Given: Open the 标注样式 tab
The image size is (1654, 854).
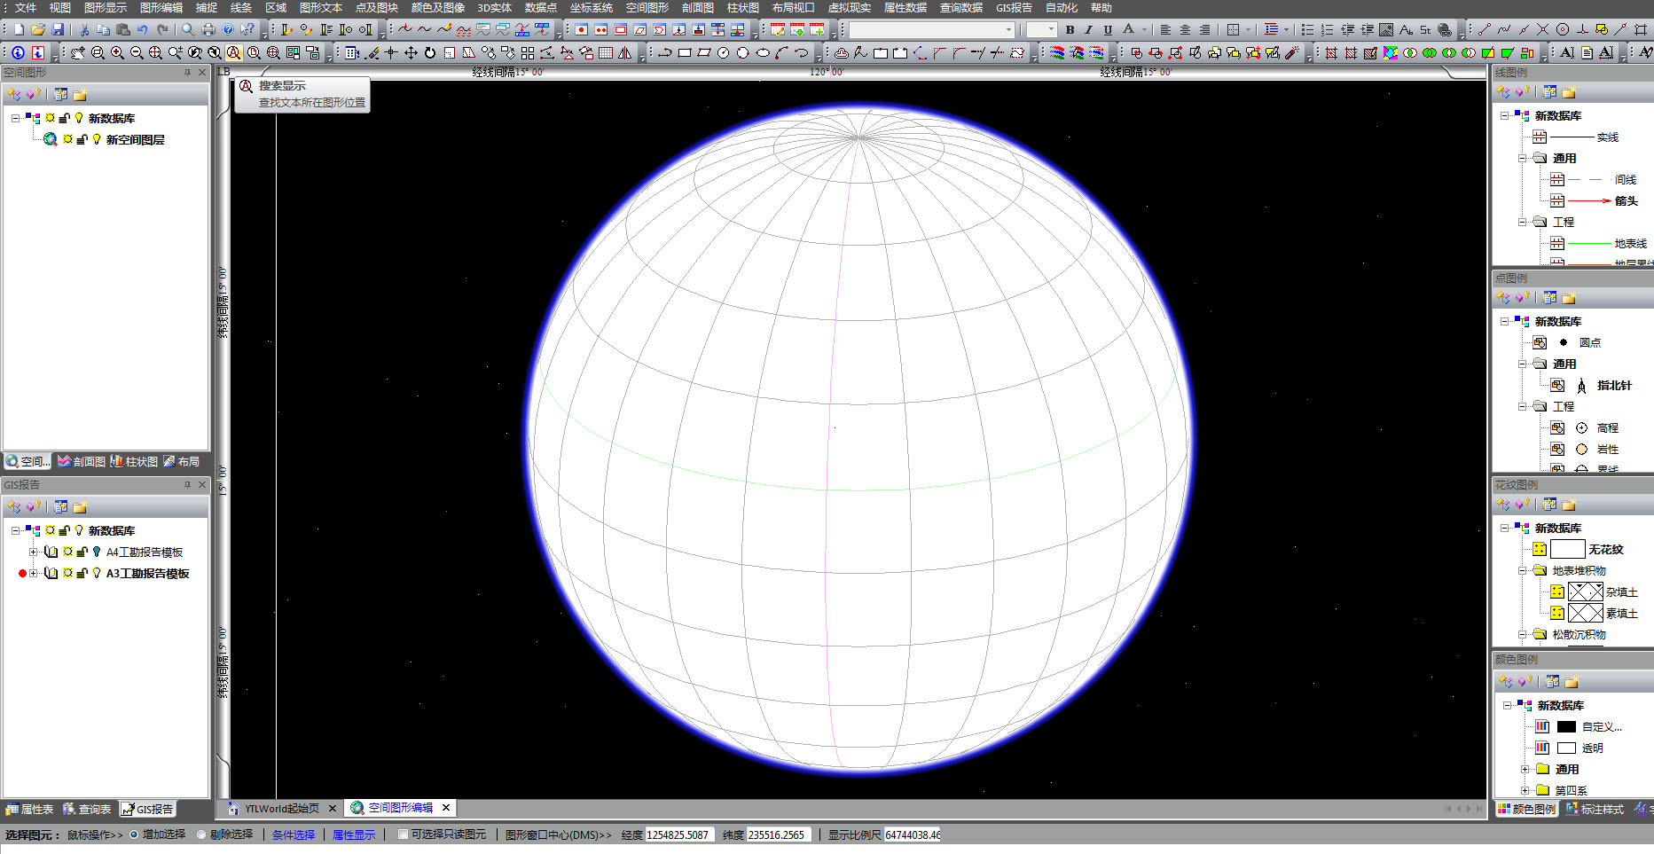Looking at the screenshot, I should coord(1595,809).
